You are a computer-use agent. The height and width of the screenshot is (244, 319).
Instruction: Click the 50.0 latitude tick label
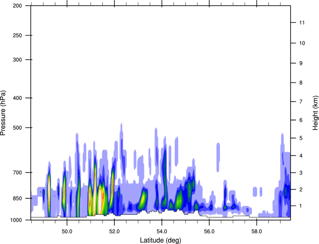click(67, 232)
